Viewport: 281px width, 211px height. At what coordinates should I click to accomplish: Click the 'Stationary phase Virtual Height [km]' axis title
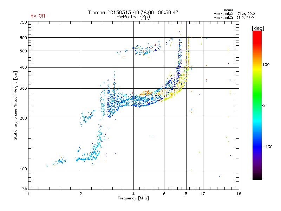(15, 105)
